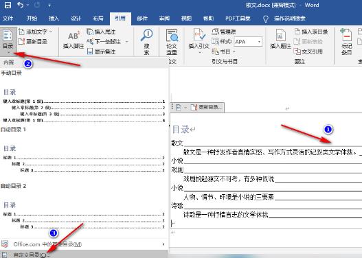
Task: Click the 目录 table of contents icon
Action: pyautogui.click(x=8, y=36)
